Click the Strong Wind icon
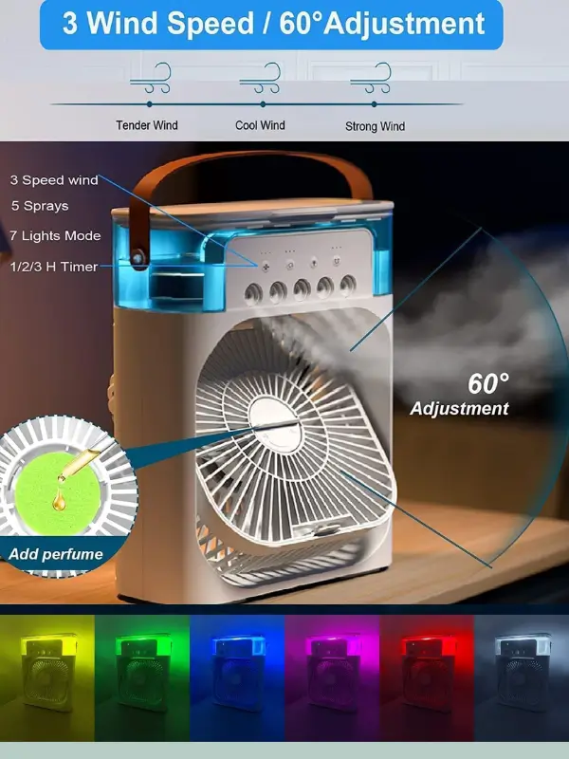Screen dimensions: 569x759 371,78
